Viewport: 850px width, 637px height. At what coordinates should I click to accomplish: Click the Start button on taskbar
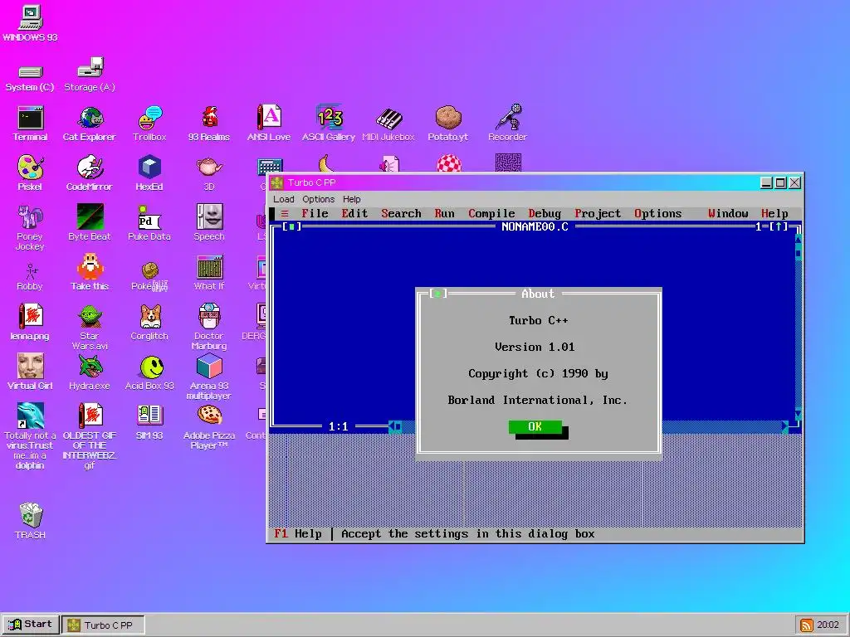(x=31, y=624)
